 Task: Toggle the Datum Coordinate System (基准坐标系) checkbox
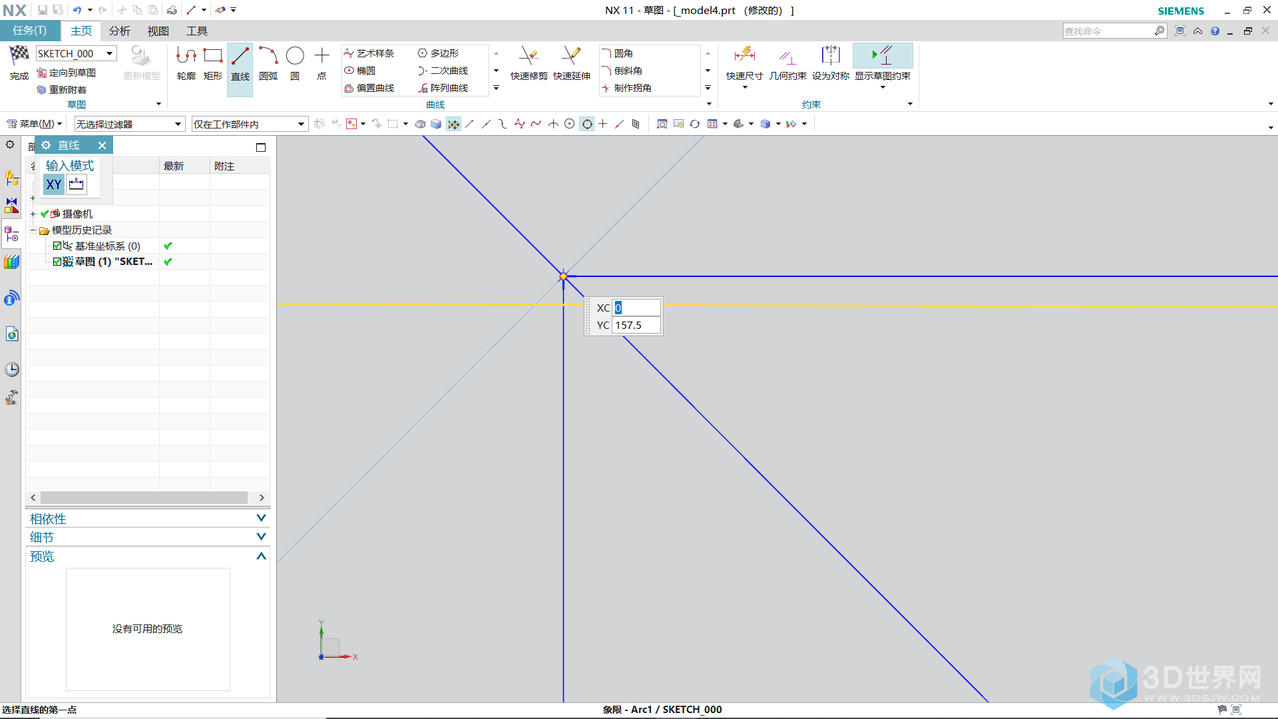pos(57,246)
